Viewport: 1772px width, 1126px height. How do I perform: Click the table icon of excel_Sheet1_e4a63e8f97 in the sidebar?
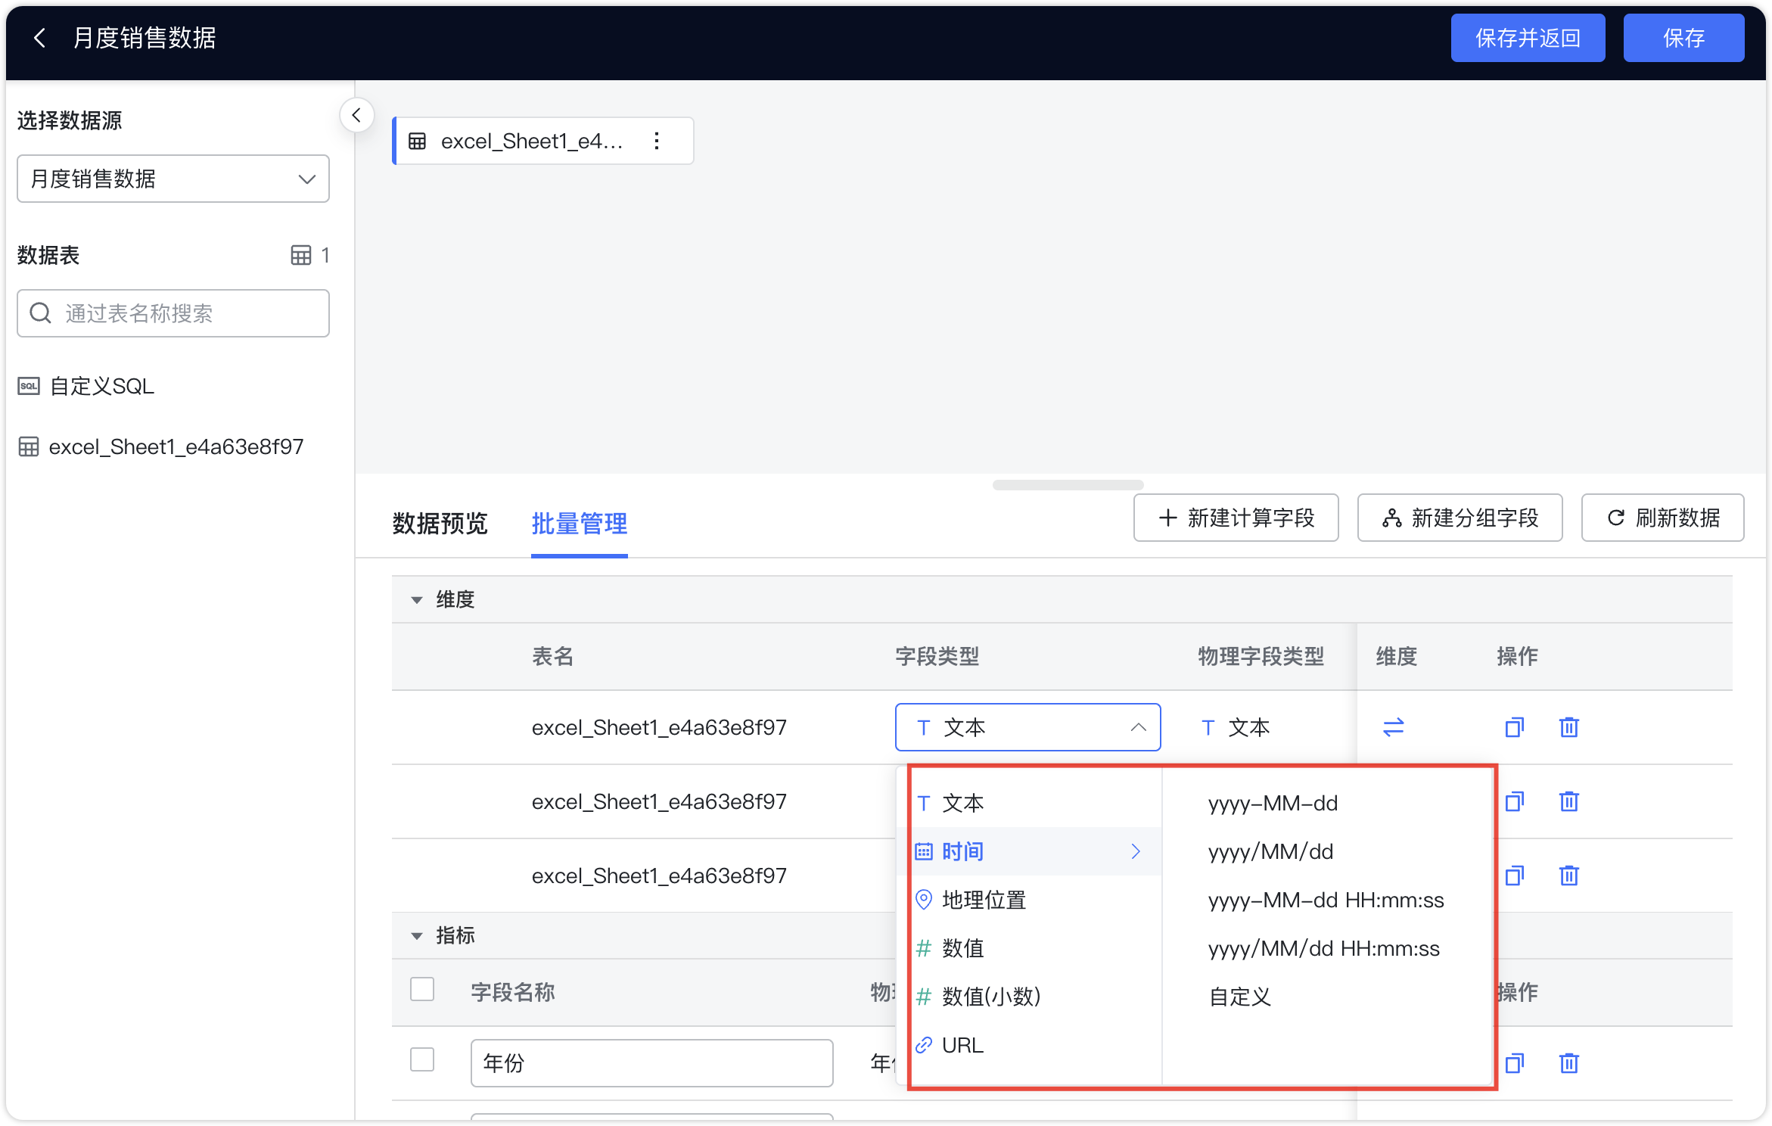[x=29, y=447]
